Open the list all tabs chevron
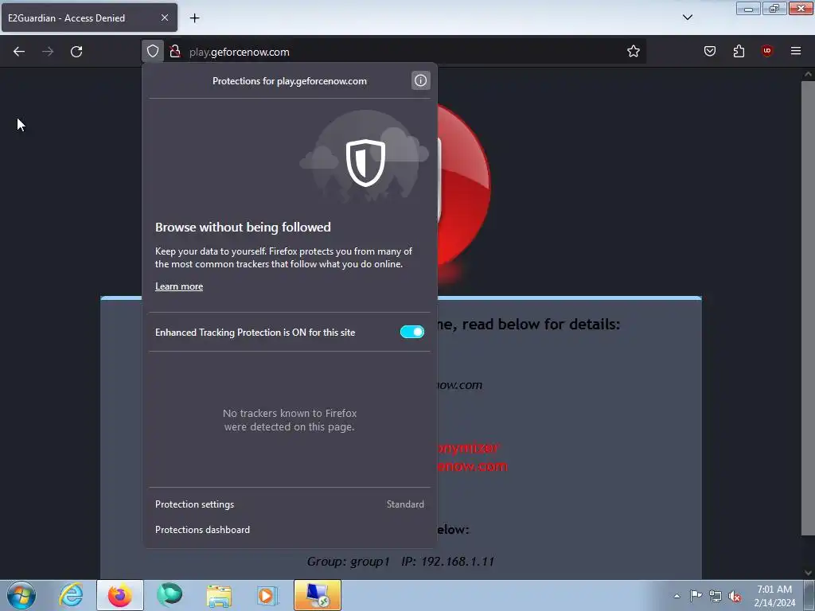This screenshot has height=611, width=815. pos(687,18)
